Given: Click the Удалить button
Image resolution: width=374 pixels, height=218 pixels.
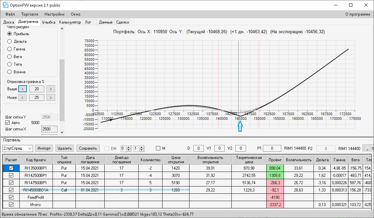Looking at the screenshot, I should pyautogui.click(x=64, y=148).
